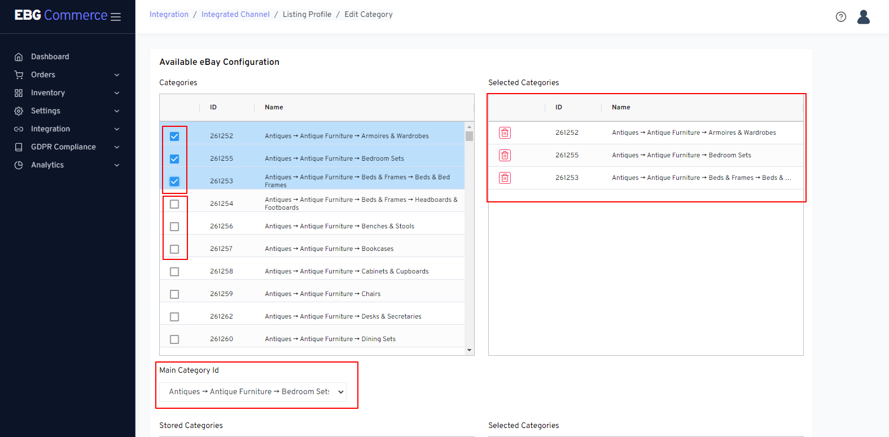Check the Benches & Stools category checkbox
The image size is (889, 437).
pos(174,227)
